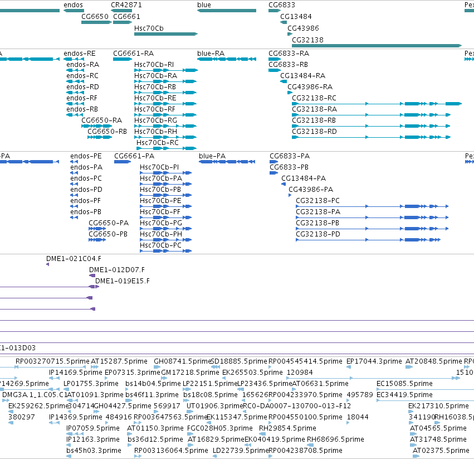Viewport: 474px width, 459px height.
Task: Select EST EC34419.5prime
Action: pos(404,395)
